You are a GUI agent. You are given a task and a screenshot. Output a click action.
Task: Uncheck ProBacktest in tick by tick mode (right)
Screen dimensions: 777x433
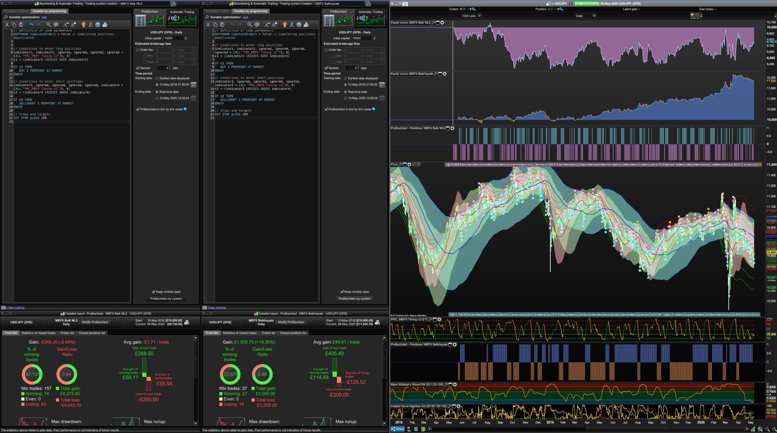(x=326, y=109)
